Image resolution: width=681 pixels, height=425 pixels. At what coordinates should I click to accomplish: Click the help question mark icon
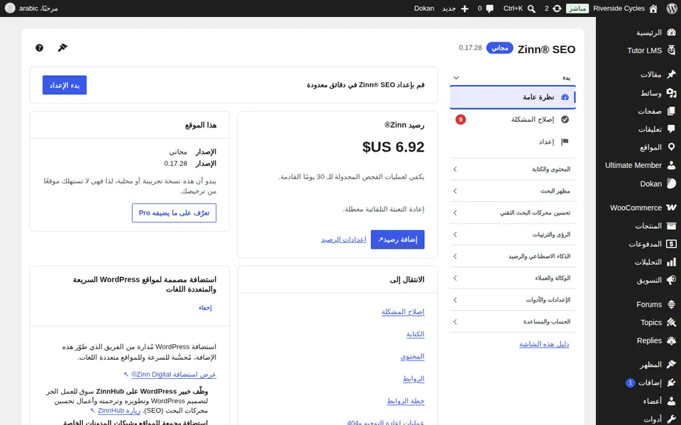point(39,47)
